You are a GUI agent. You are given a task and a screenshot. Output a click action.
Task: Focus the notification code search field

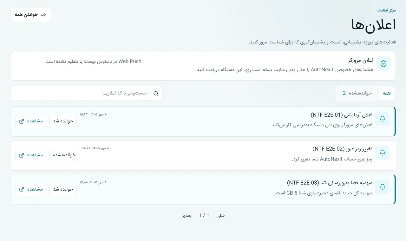pos(86,94)
